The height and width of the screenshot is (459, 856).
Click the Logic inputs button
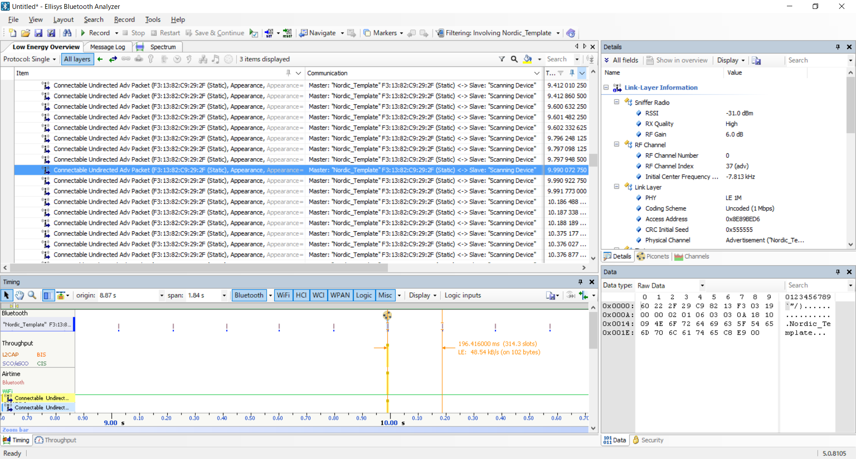click(463, 295)
